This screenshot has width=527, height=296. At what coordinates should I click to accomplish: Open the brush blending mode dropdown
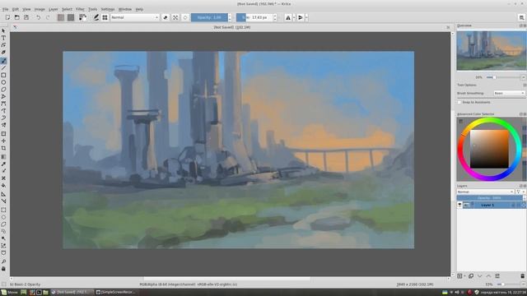point(135,17)
